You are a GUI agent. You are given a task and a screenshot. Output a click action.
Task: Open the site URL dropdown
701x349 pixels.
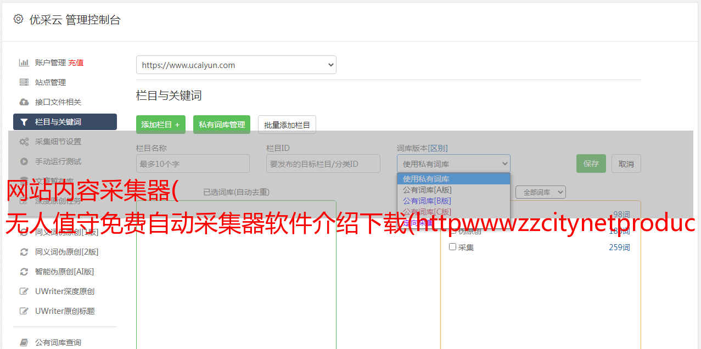point(236,65)
